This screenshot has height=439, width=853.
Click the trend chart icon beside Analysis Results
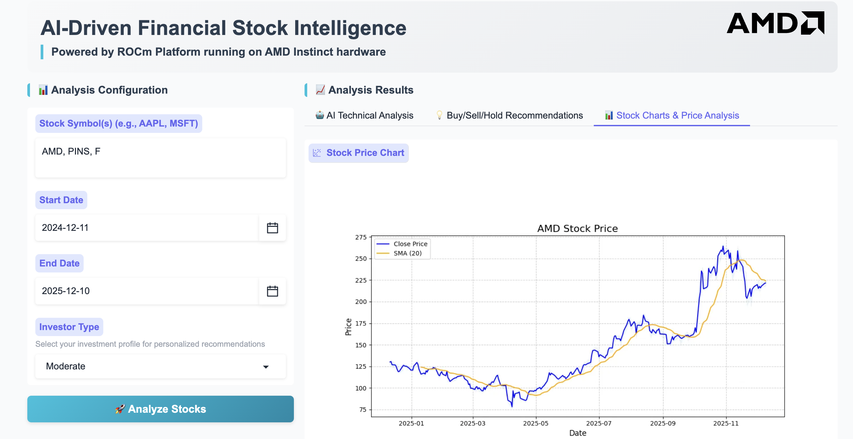pos(320,90)
